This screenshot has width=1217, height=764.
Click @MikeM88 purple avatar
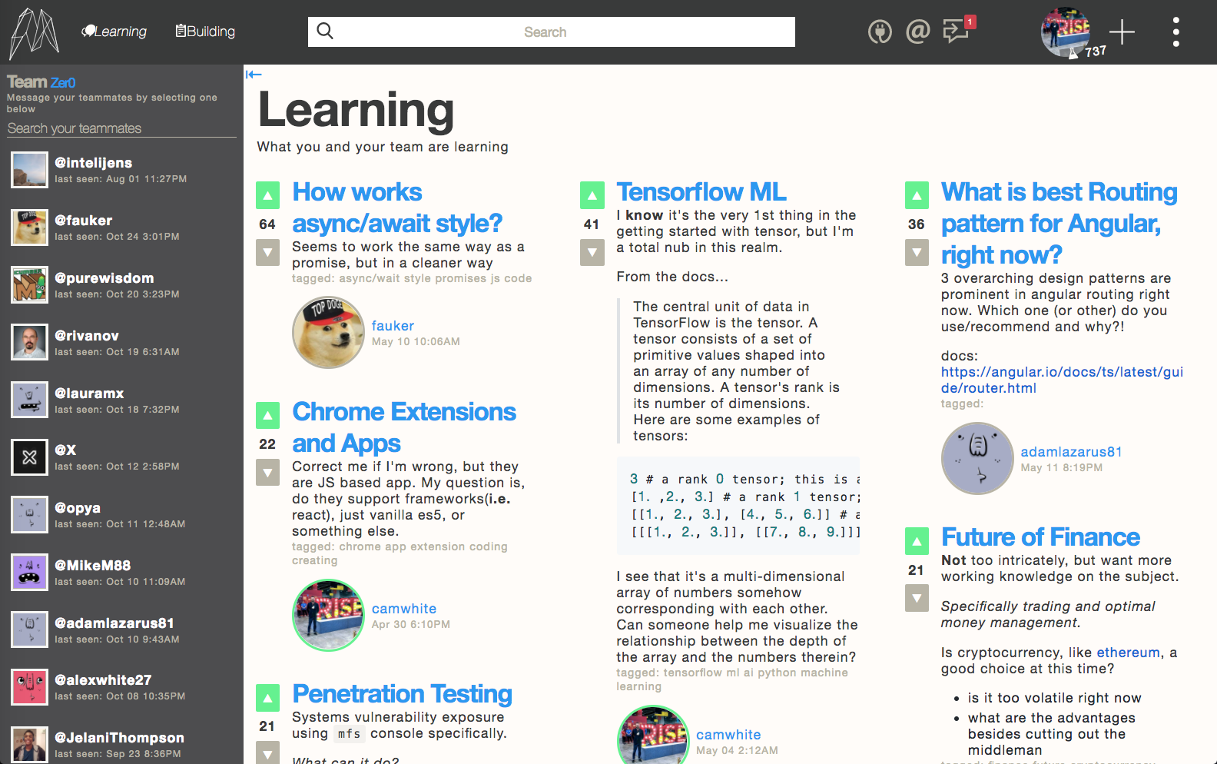30,573
